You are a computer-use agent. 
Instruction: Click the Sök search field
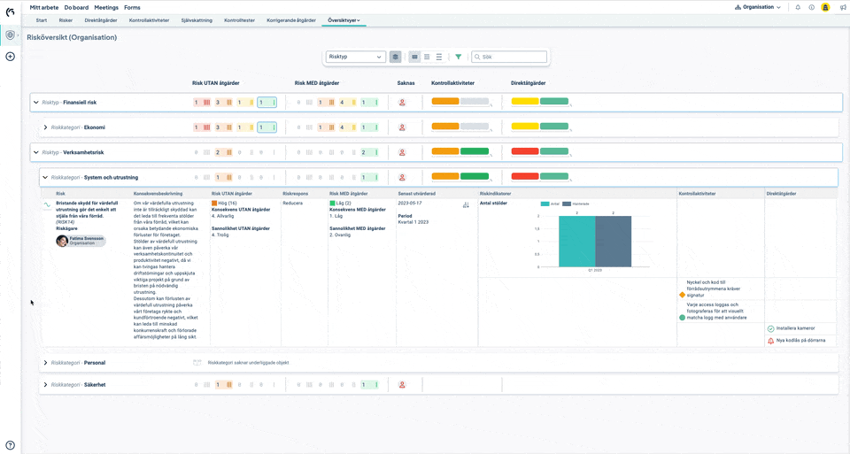[512, 57]
